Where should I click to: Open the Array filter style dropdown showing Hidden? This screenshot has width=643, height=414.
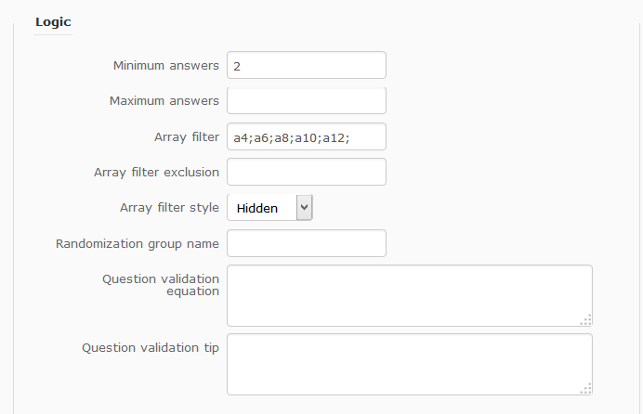tap(262, 208)
